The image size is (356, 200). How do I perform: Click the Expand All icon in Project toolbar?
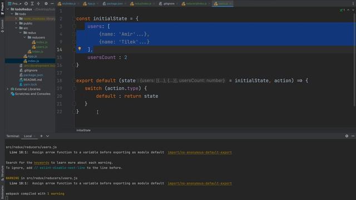click(32, 4)
